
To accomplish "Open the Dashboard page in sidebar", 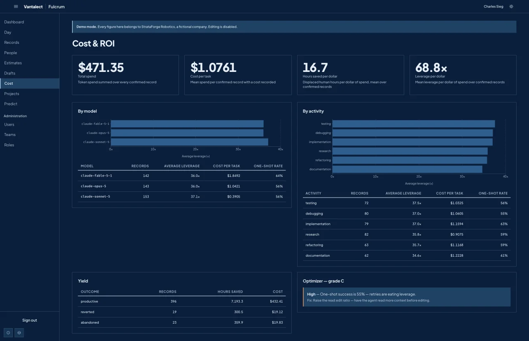I will tap(29, 22).
